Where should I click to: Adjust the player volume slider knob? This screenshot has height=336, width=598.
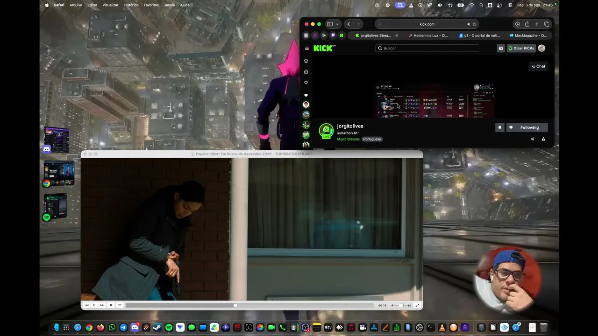[400, 305]
